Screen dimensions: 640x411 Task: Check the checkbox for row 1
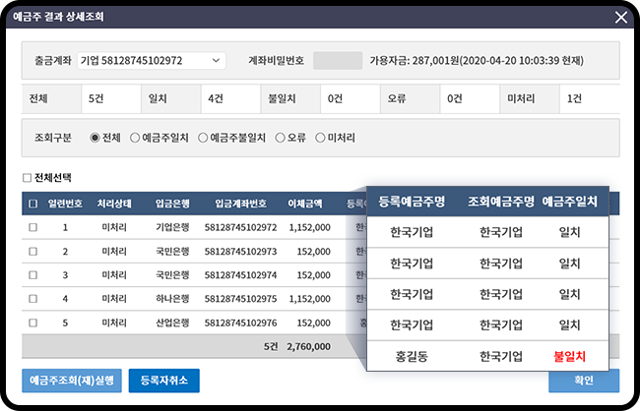point(33,227)
